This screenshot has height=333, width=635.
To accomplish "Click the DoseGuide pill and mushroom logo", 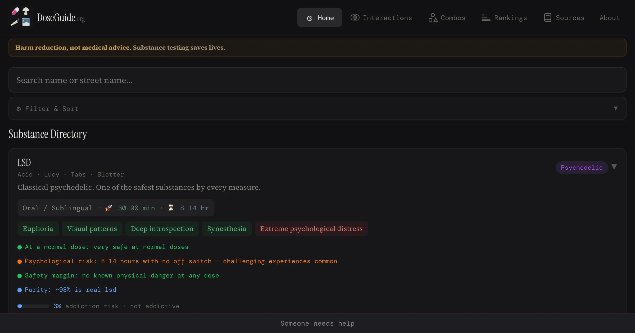I will click(x=21, y=17).
